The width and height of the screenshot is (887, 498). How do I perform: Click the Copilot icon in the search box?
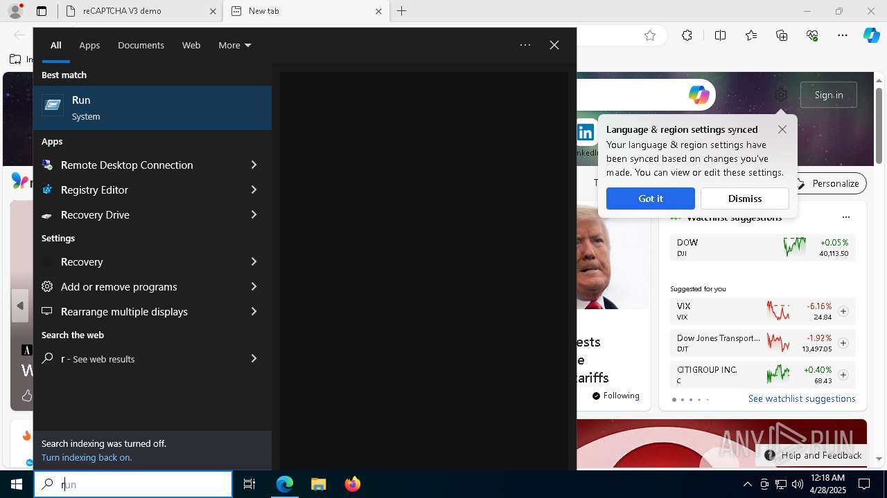coord(699,95)
